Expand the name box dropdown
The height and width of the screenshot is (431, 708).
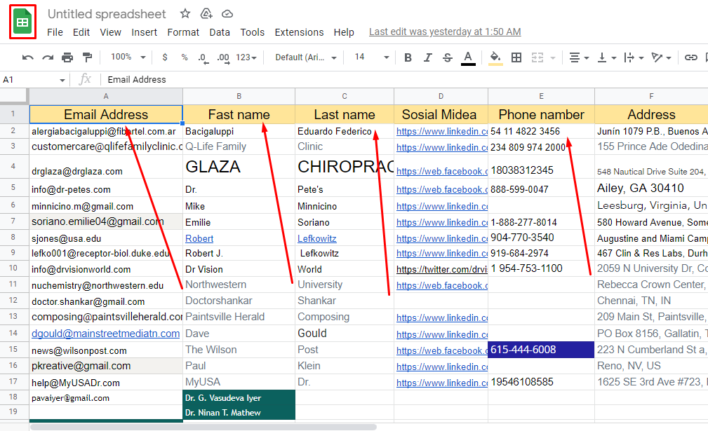coord(62,81)
